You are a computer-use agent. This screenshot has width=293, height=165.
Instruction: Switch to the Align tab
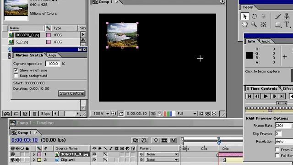coord(52,55)
